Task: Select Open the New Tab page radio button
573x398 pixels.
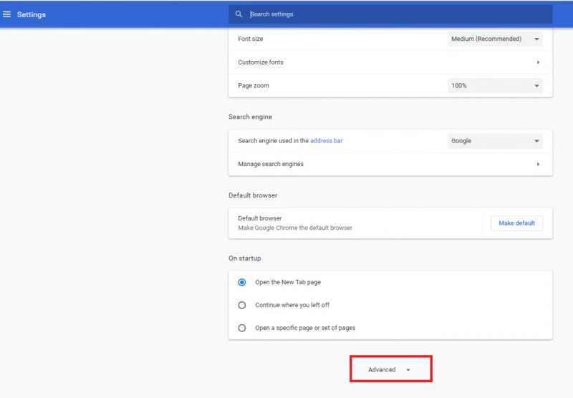Action: click(242, 282)
